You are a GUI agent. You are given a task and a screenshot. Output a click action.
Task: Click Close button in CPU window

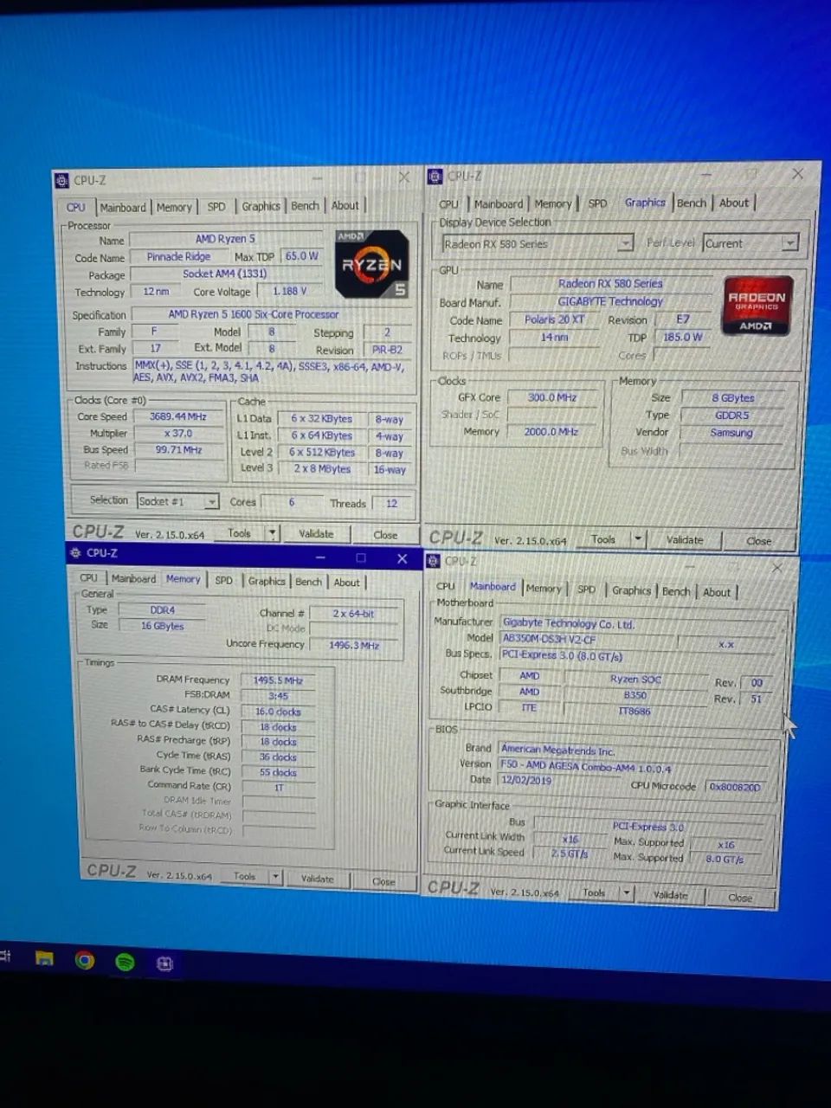(385, 535)
